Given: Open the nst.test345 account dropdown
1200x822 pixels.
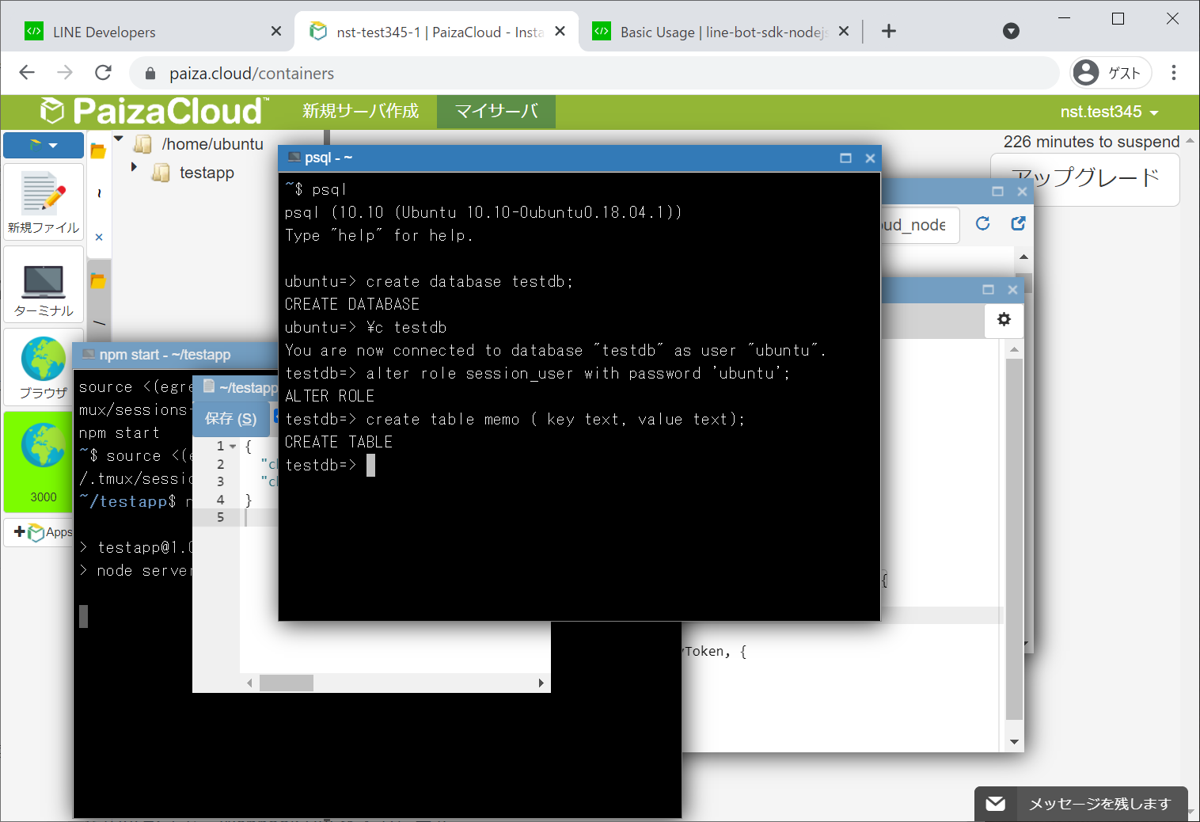Looking at the screenshot, I should (x=1109, y=112).
